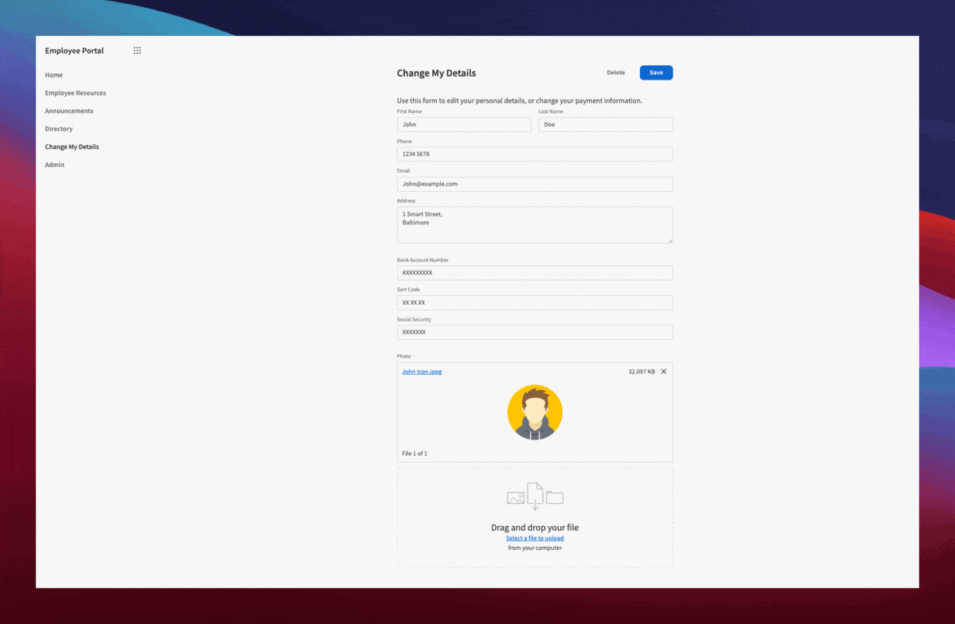Save the updated personal details
This screenshot has width=955, height=624.
point(656,72)
